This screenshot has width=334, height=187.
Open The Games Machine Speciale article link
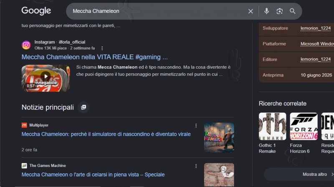pyautogui.click(x=93, y=175)
